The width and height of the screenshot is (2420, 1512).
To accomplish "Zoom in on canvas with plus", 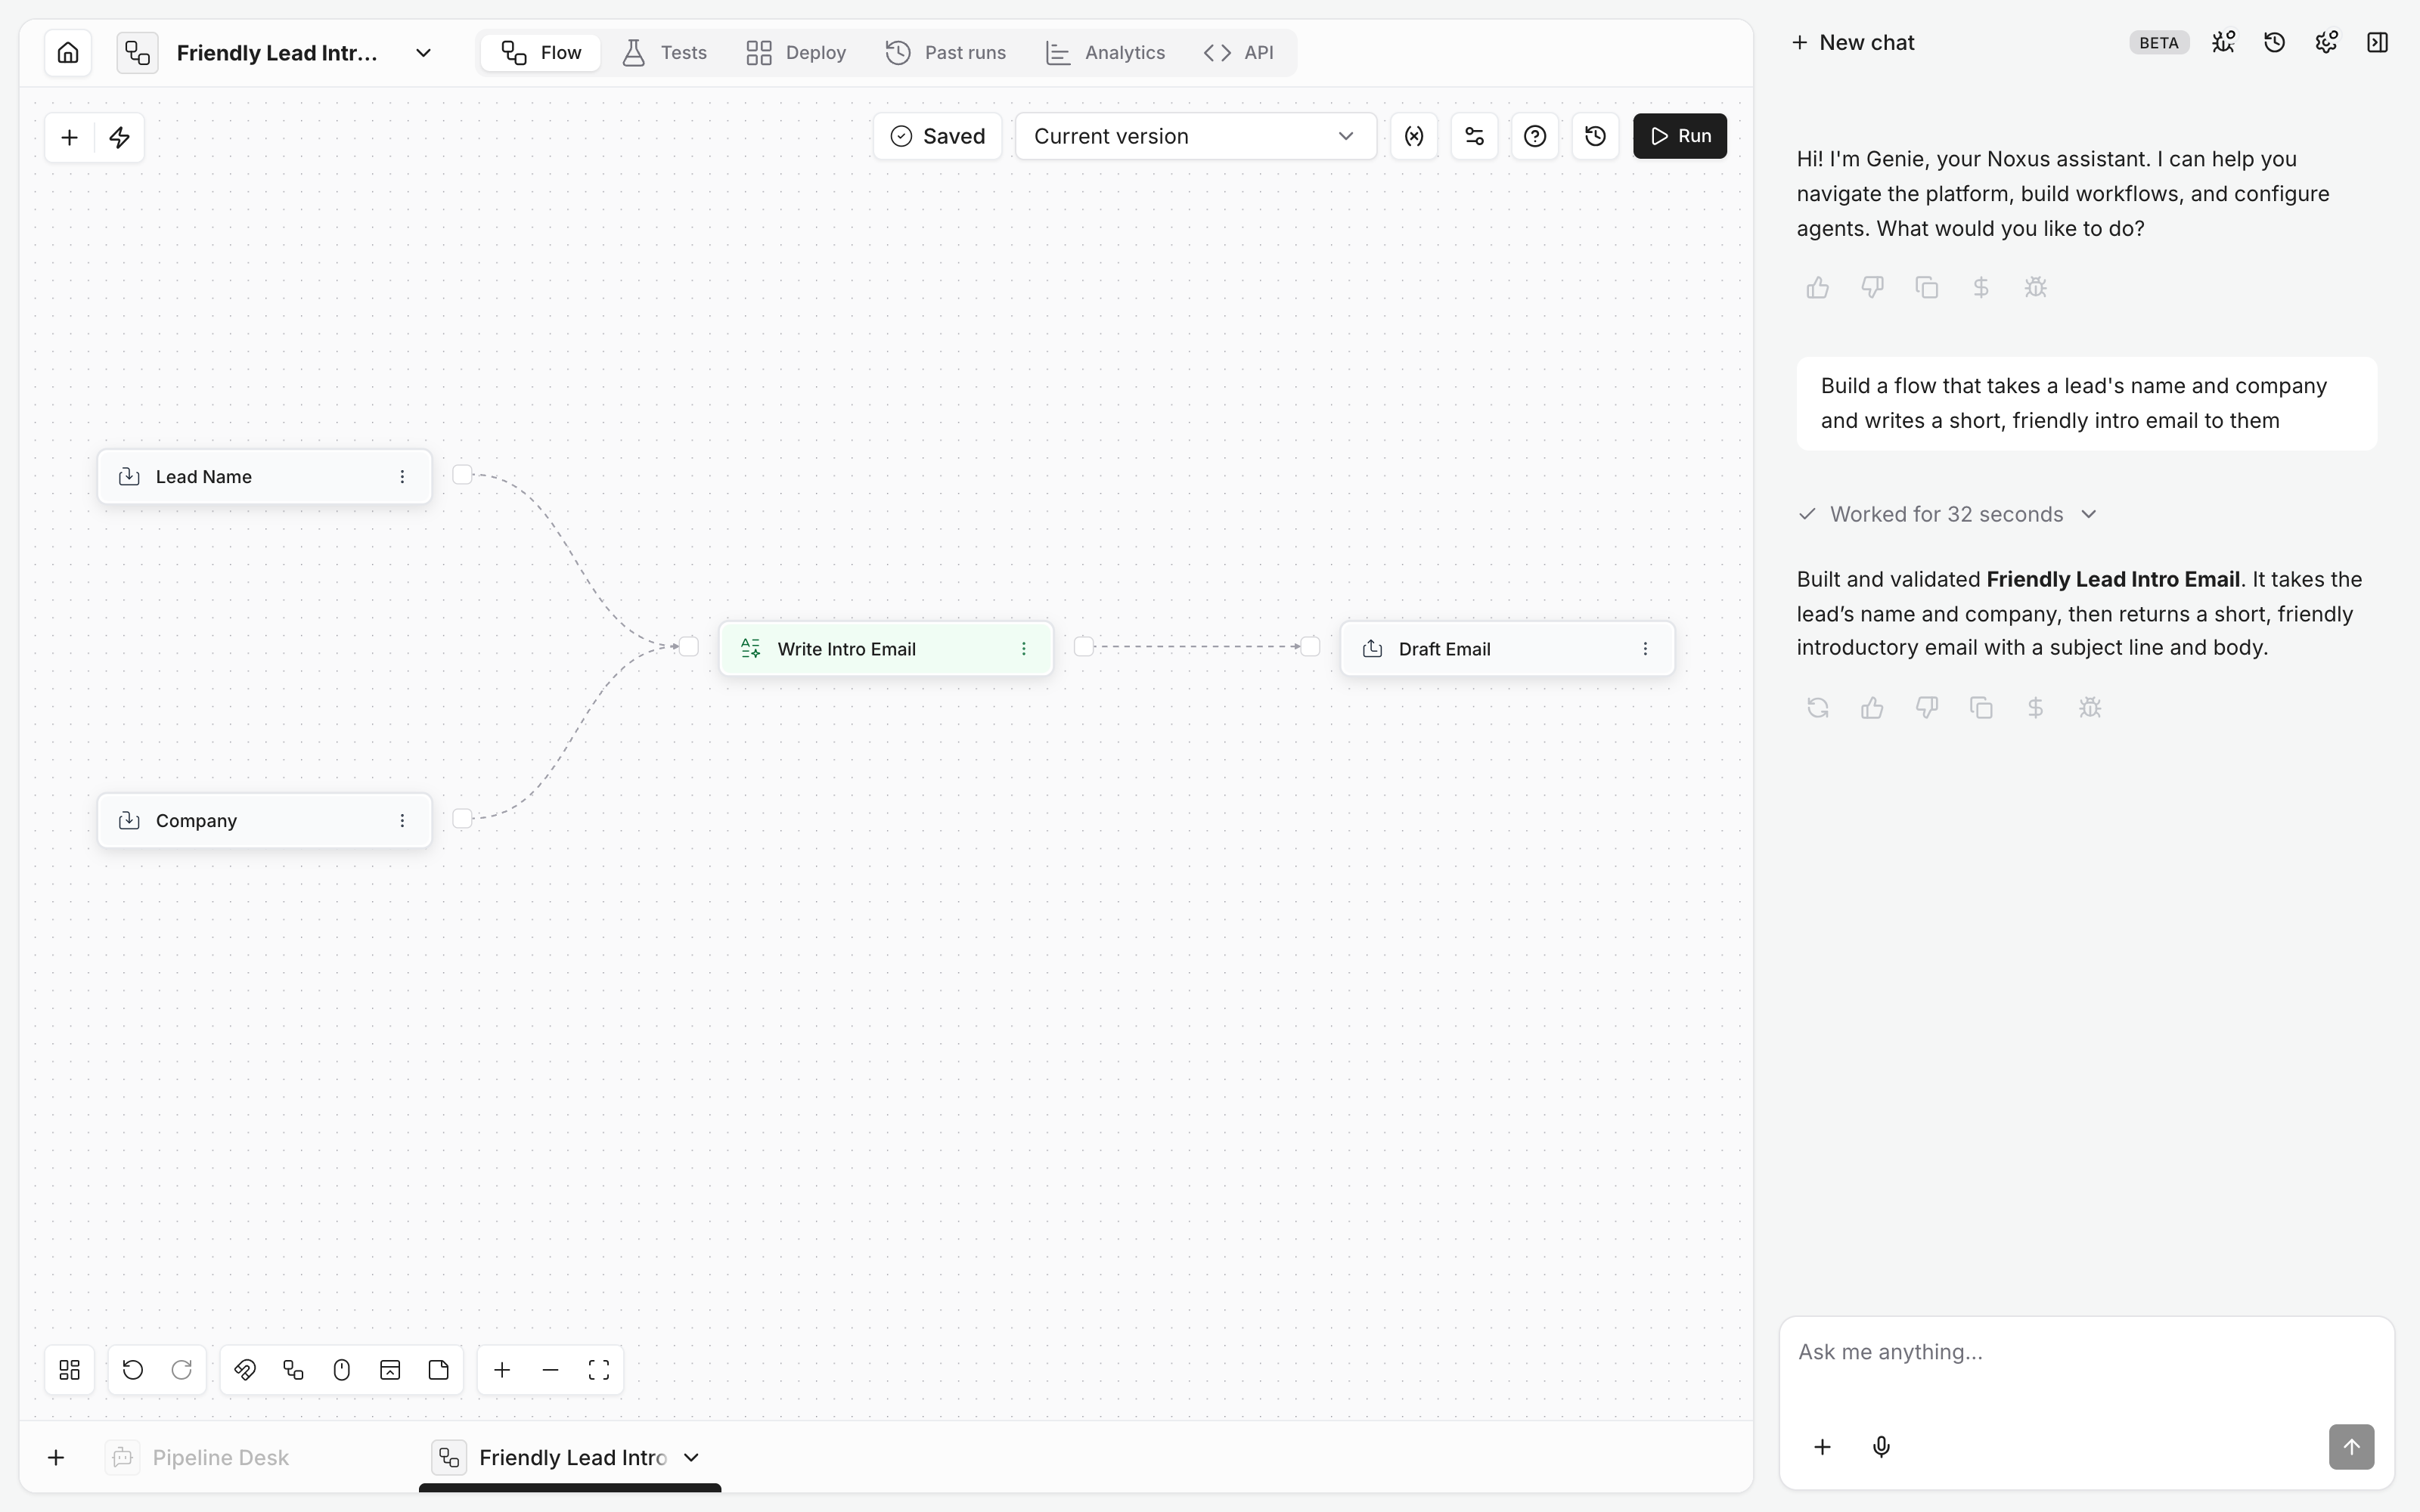I will click(x=502, y=1370).
